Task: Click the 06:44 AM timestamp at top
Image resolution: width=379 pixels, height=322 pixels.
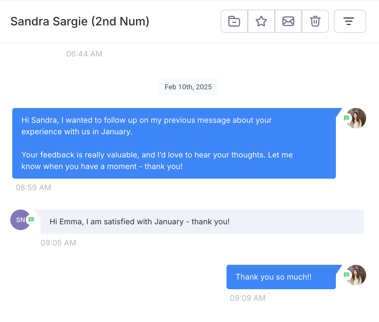Action: pyautogui.click(x=84, y=54)
